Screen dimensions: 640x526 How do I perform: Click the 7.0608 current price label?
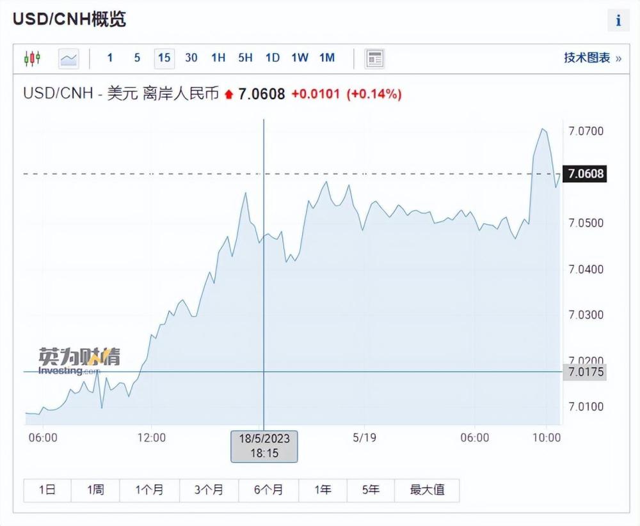coord(586,174)
